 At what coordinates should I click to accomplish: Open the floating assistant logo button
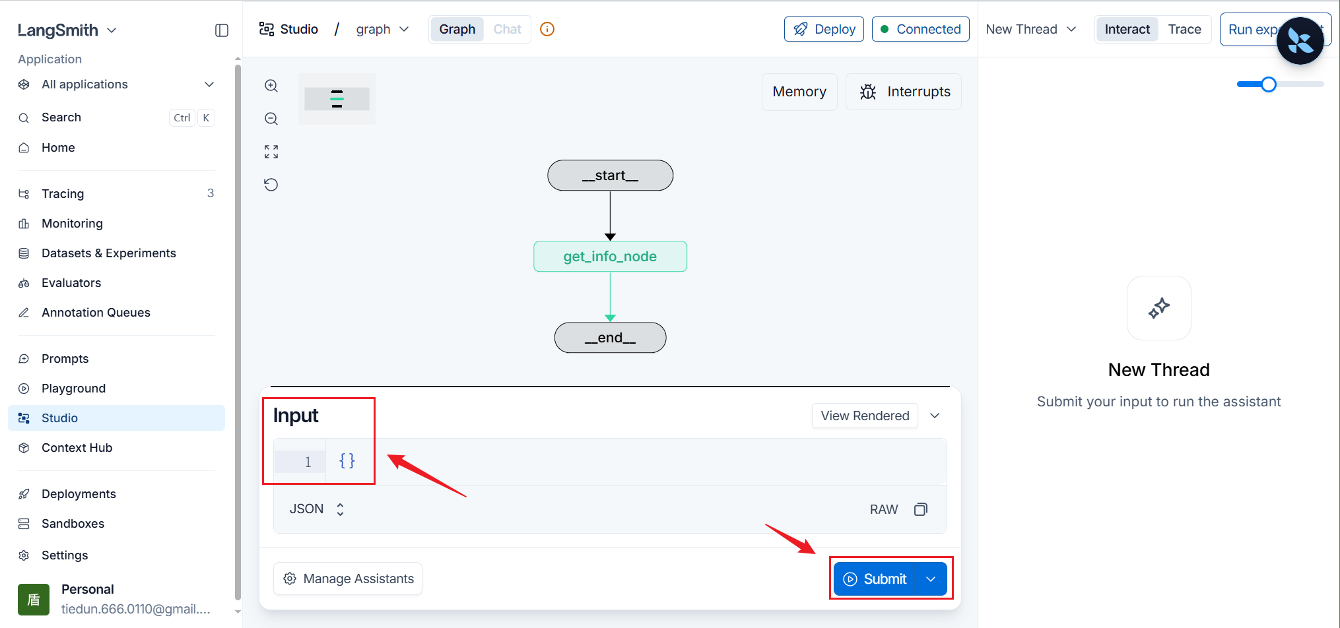coord(1300,41)
